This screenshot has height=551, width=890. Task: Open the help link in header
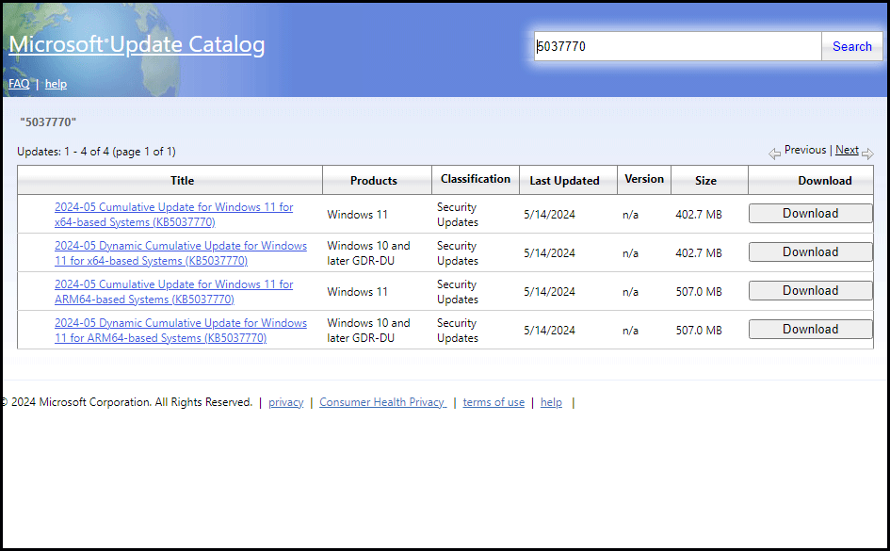pos(56,84)
